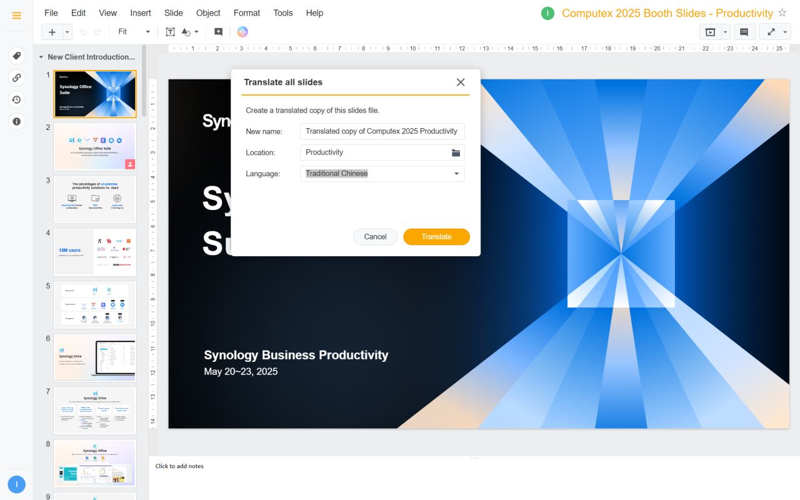This screenshot has height=500, width=800.
Task: Click the insert text box tool
Action: pos(170,32)
